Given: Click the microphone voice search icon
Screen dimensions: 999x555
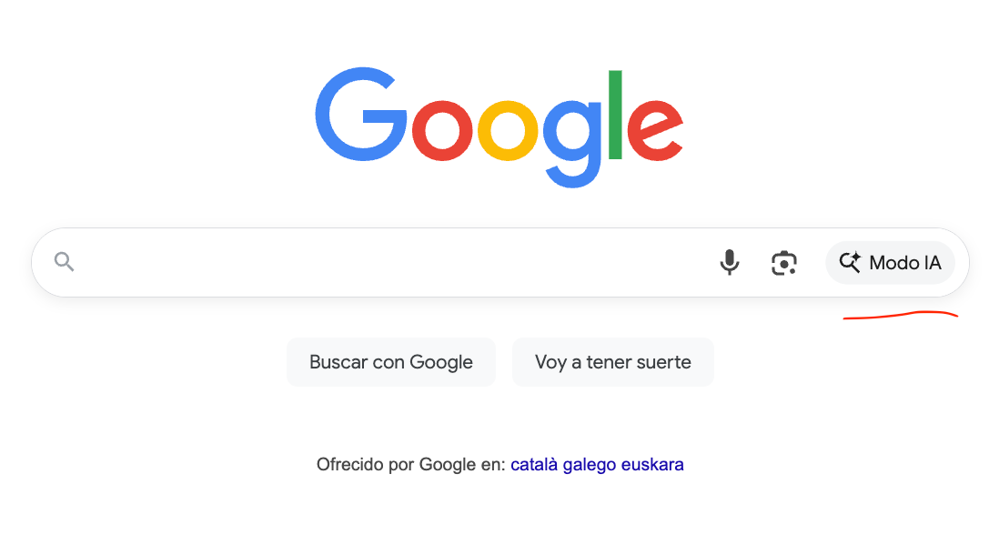Looking at the screenshot, I should point(730,263).
